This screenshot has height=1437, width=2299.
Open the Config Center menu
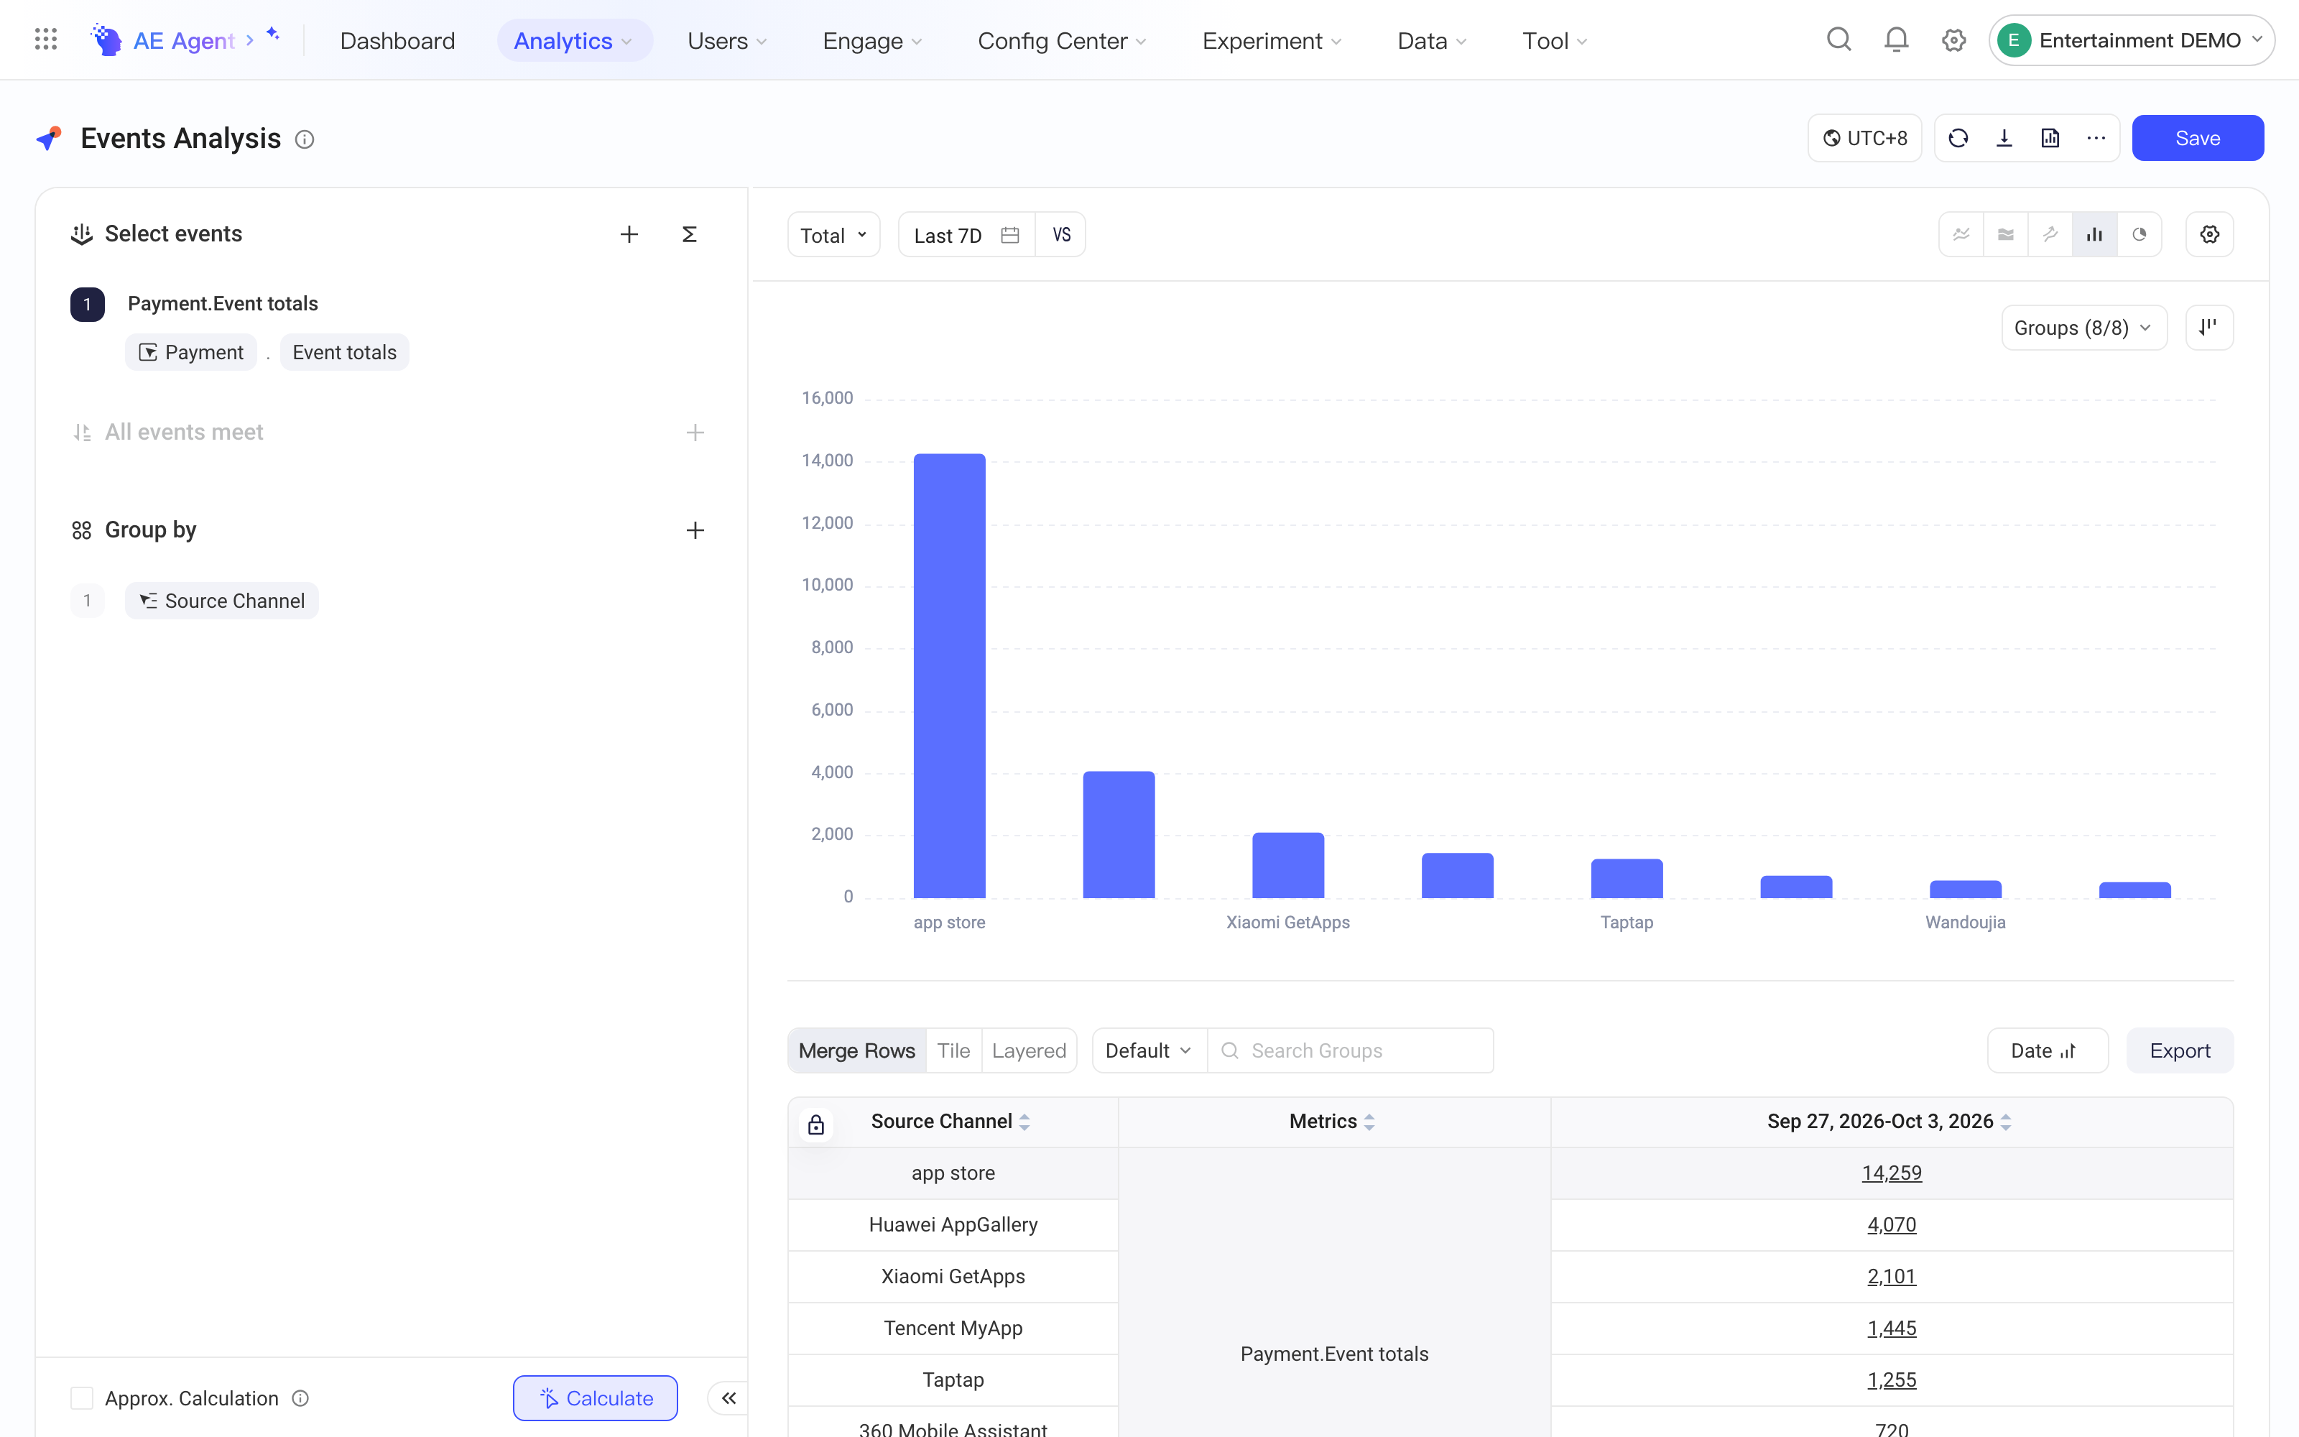coord(1061,40)
